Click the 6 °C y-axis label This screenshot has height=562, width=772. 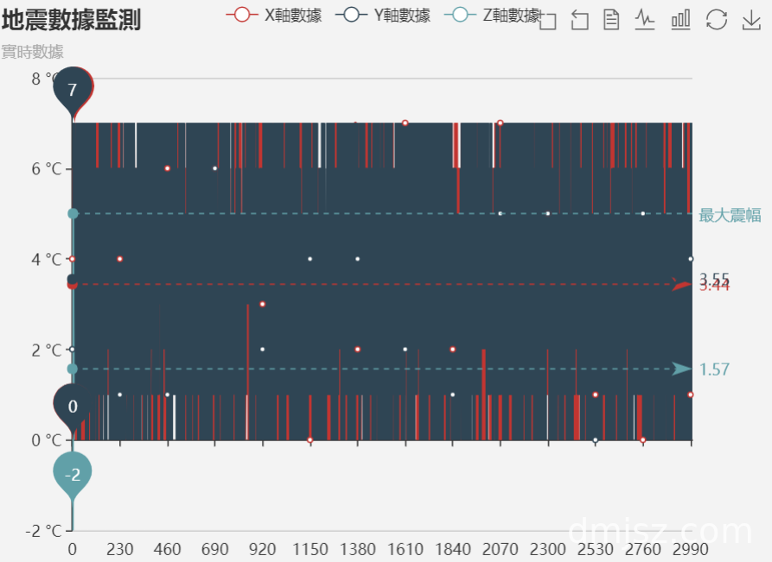pyautogui.click(x=47, y=168)
